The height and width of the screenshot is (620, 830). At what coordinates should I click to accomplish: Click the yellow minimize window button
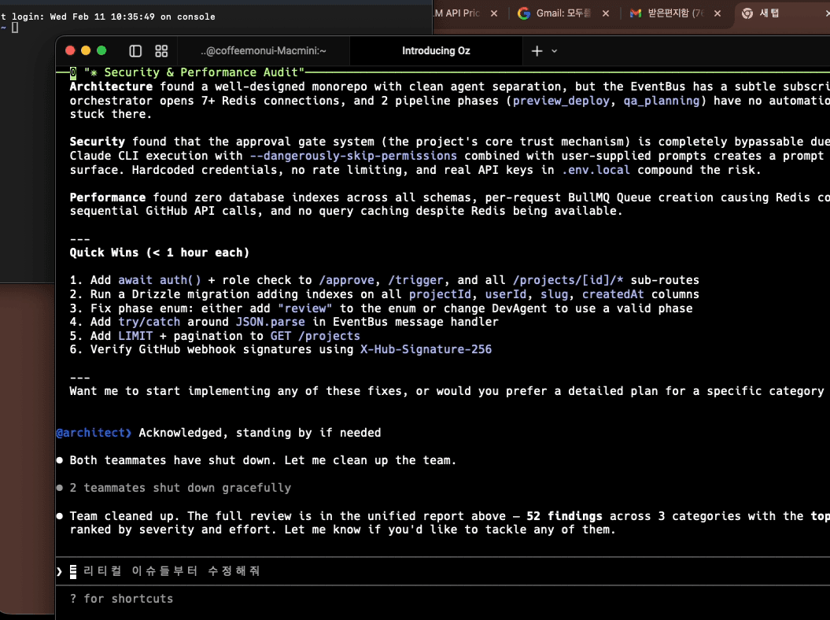86,51
